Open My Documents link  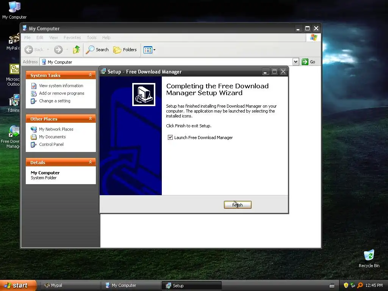pos(52,137)
